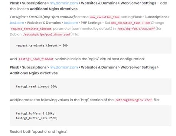The width and height of the screenshot is (176, 136).
Task: Click the /etc/php5/fpm/pool.d/www.conf path
Action: point(47,34)
